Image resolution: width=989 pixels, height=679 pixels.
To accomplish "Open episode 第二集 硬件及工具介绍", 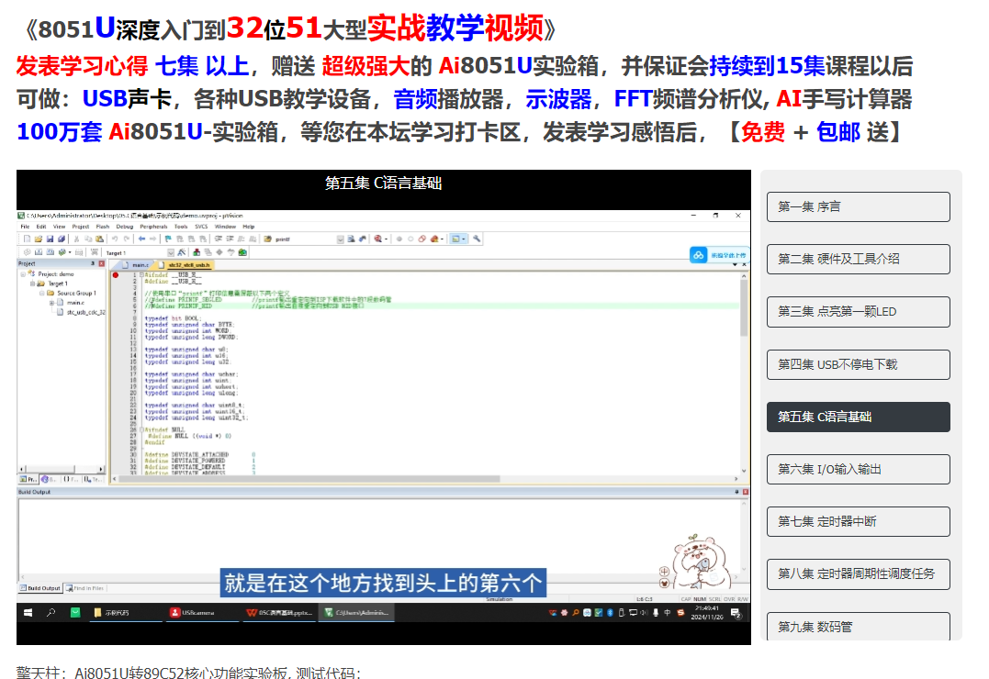I will tap(858, 259).
